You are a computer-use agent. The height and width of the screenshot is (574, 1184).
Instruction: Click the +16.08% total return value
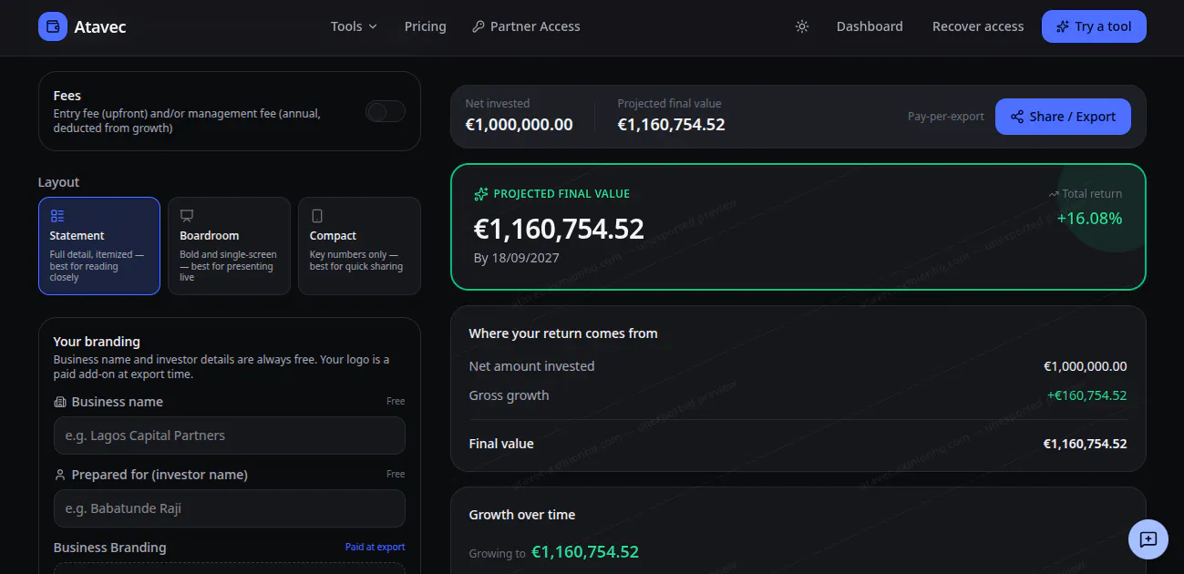click(1089, 219)
